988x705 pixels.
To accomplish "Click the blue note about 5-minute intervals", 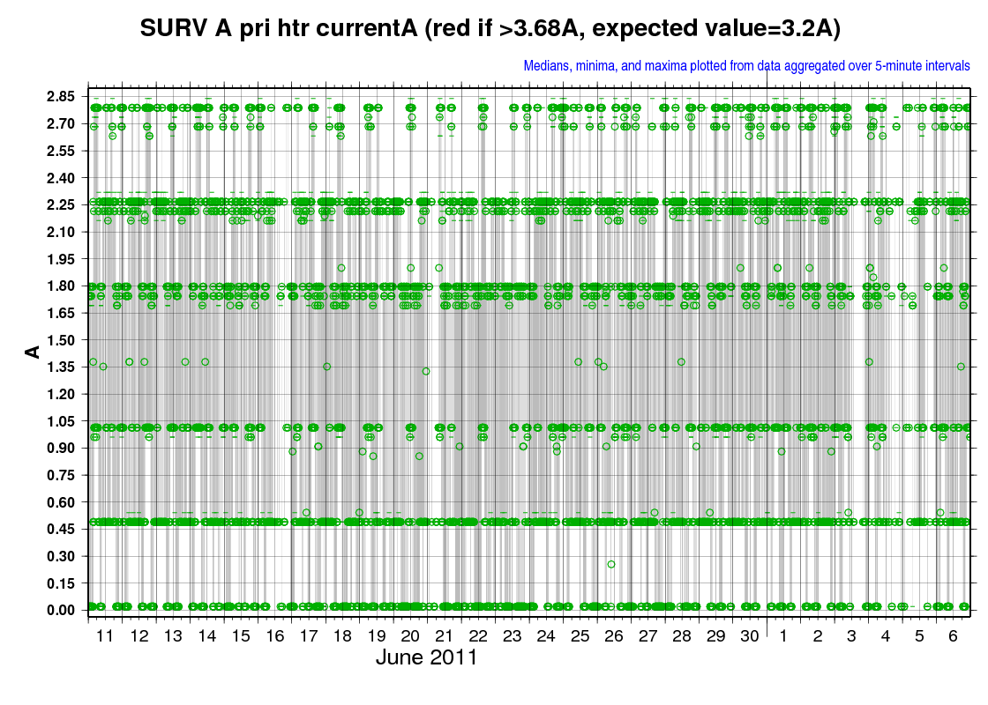I will point(746,66).
